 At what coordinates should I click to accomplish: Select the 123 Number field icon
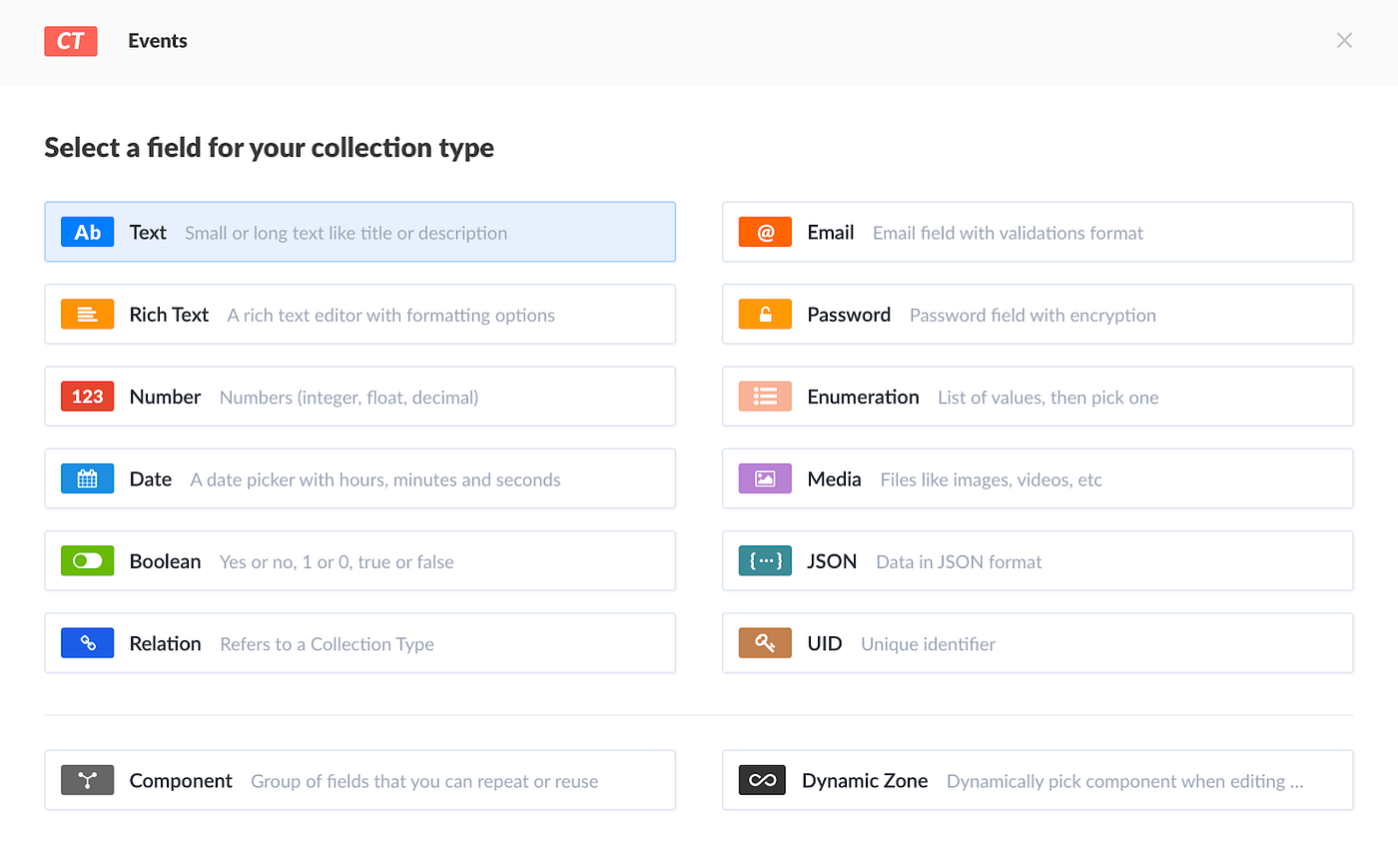88,396
